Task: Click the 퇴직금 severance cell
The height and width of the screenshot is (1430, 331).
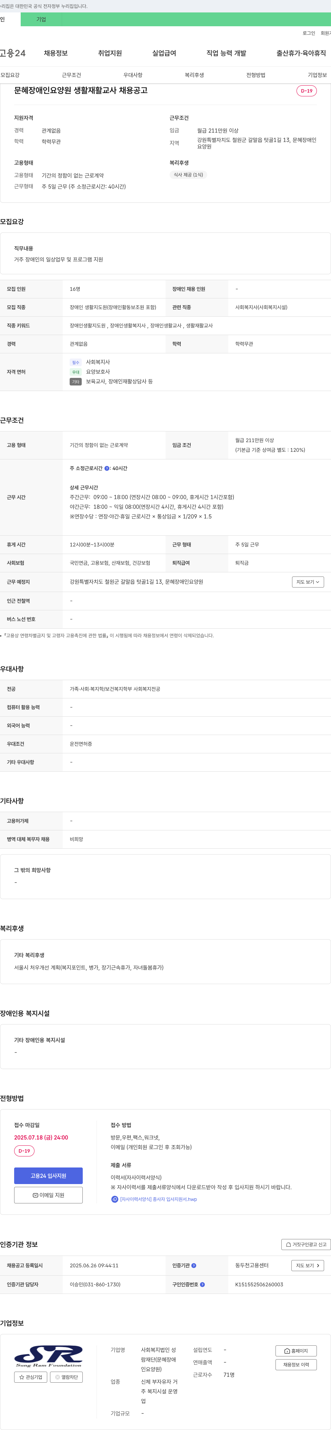Action: [x=279, y=563]
